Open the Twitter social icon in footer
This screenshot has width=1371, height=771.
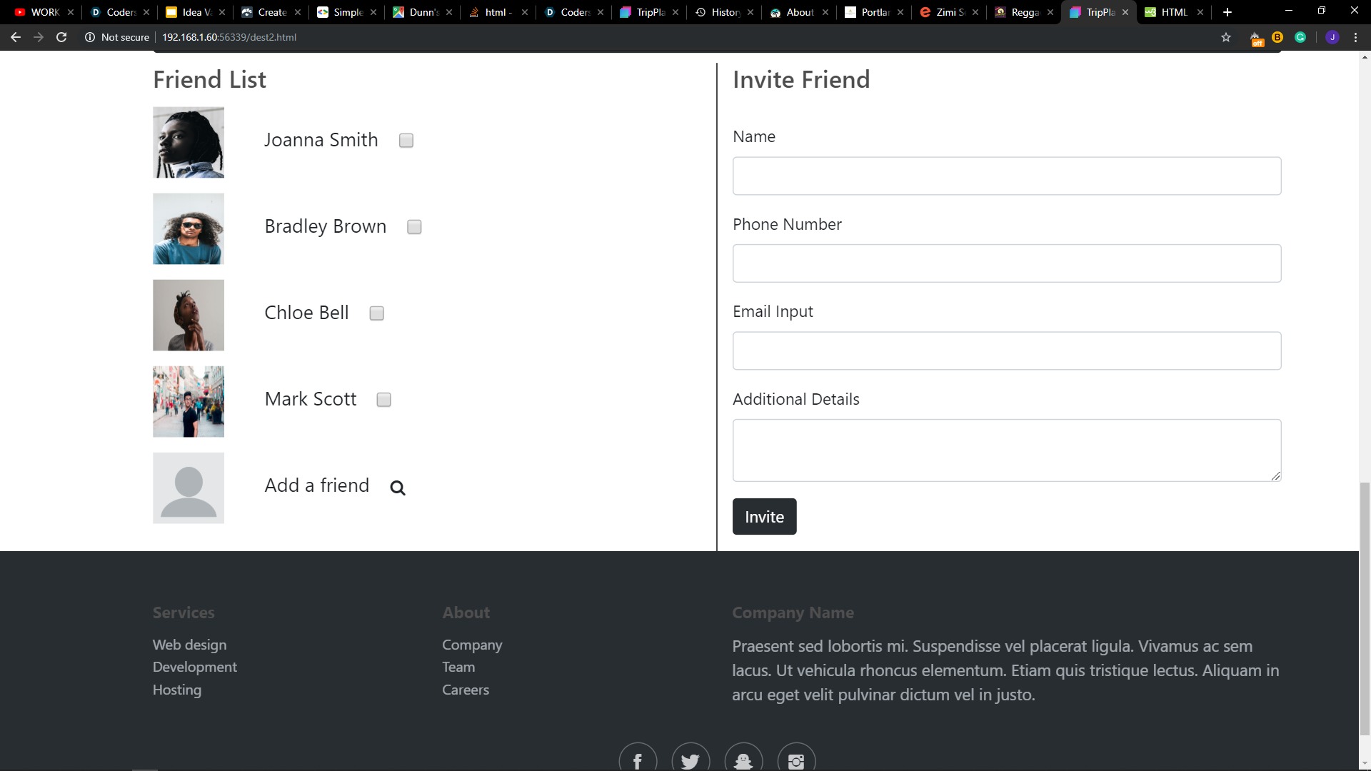pyautogui.click(x=690, y=760)
